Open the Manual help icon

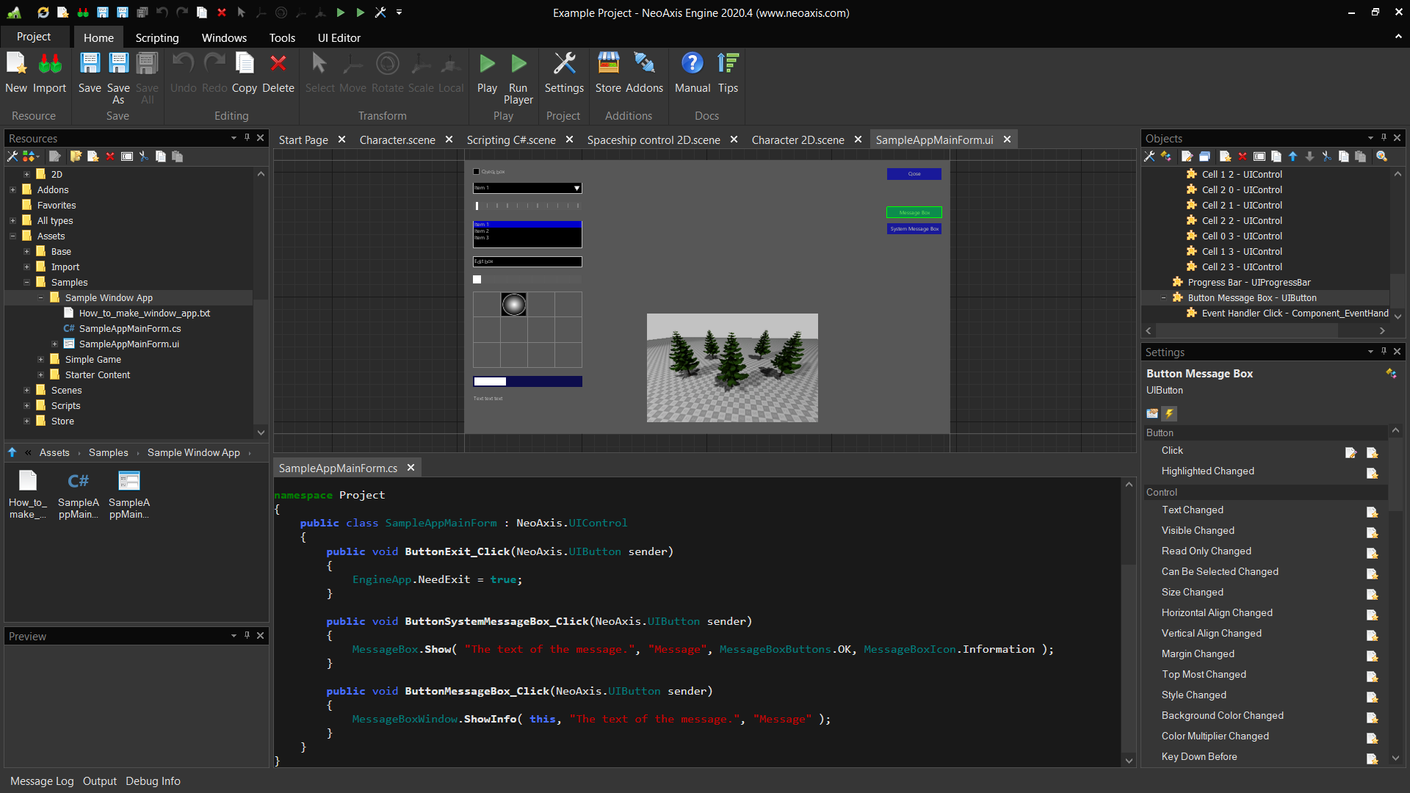click(x=692, y=64)
